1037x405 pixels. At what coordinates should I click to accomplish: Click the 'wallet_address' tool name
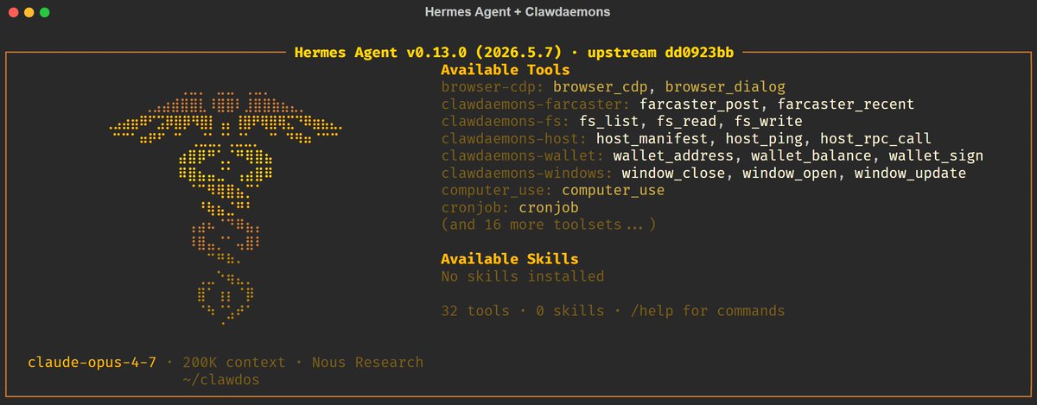point(673,156)
